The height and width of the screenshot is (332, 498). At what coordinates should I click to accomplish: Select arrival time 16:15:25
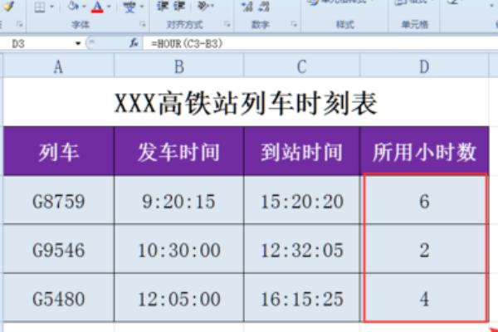(302, 298)
